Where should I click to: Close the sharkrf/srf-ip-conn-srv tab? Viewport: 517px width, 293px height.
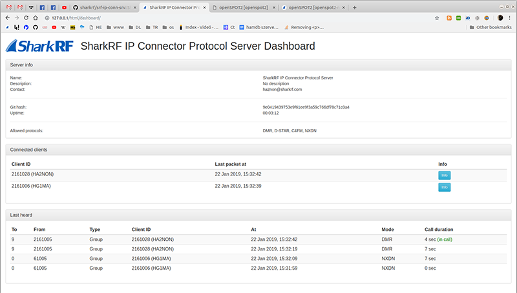135,7
